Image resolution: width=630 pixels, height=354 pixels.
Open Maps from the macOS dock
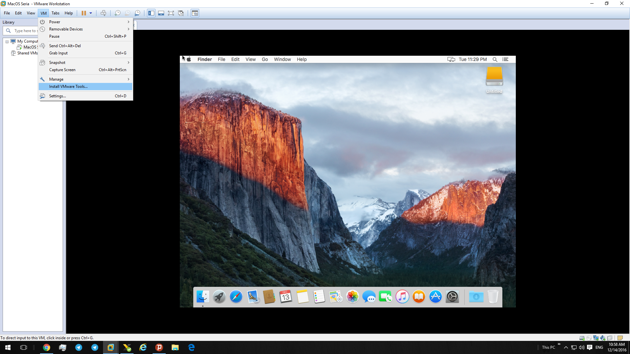[x=336, y=297]
